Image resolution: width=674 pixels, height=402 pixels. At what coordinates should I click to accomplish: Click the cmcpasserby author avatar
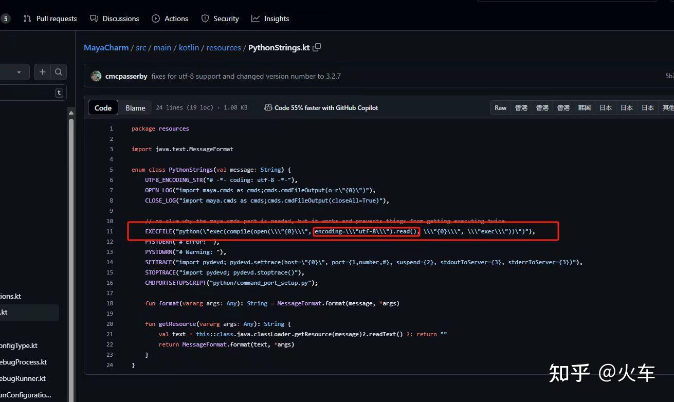(x=96, y=76)
